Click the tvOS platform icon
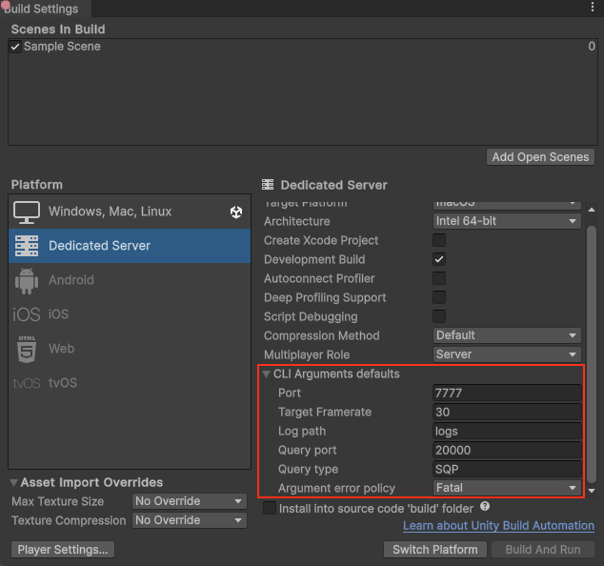The width and height of the screenshot is (604, 566). tap(26, 383)
